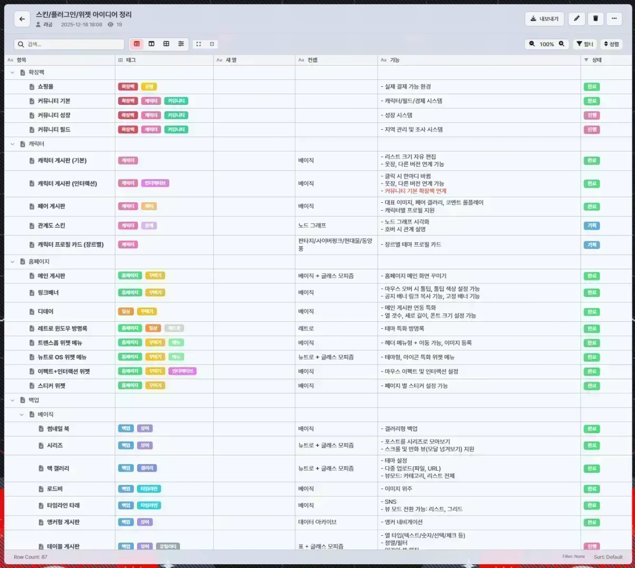
Task: Collapse the 캐릭터 group
Action: (x=13, y=144)
